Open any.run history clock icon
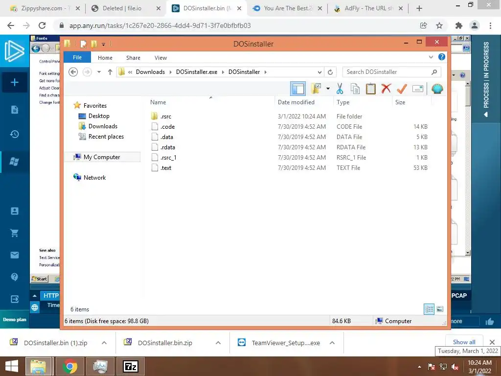 point(15,134)
